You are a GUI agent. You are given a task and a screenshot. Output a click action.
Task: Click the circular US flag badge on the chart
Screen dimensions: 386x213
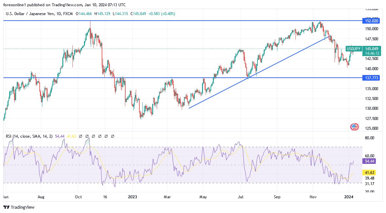click(355, 126)
